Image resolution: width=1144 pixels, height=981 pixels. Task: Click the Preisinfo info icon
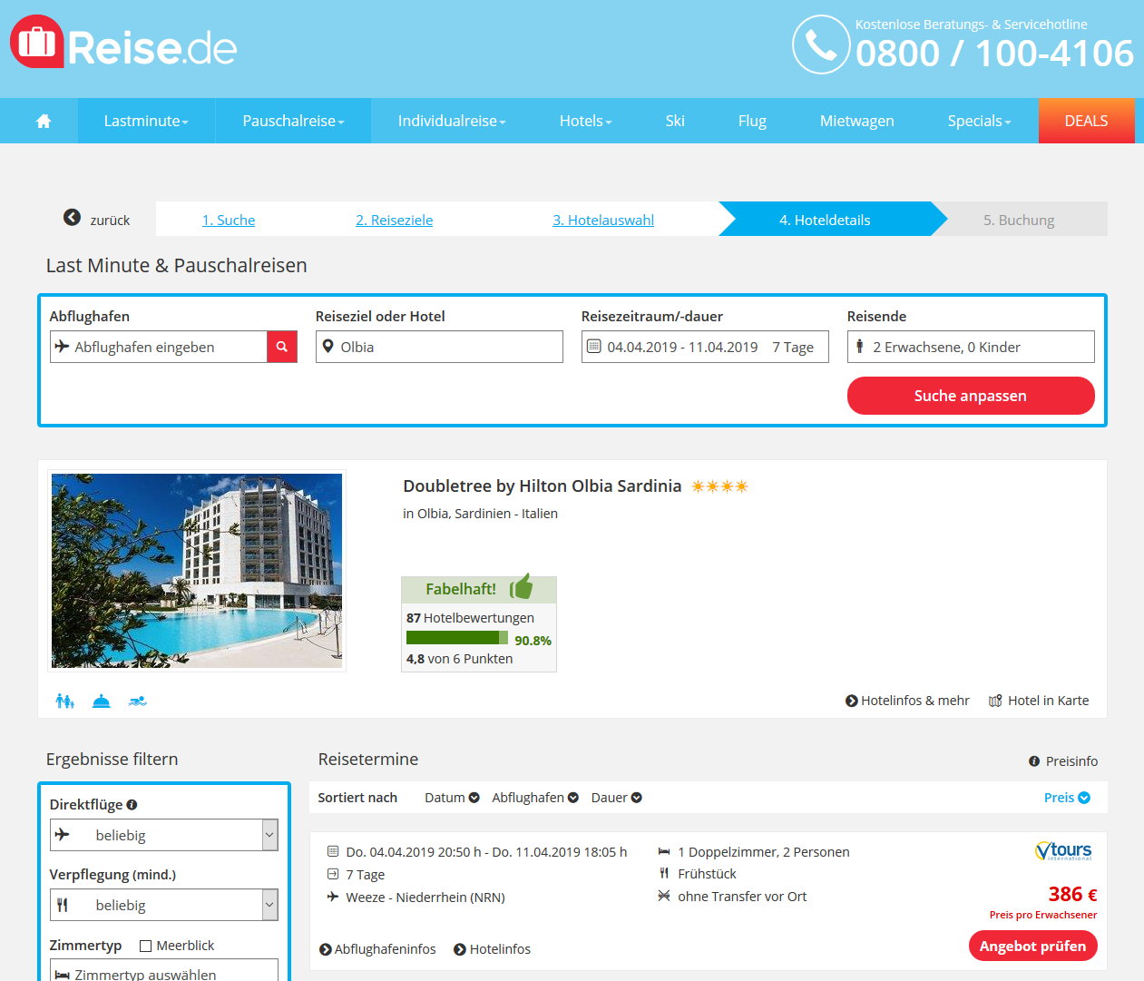pos(1034,761)
